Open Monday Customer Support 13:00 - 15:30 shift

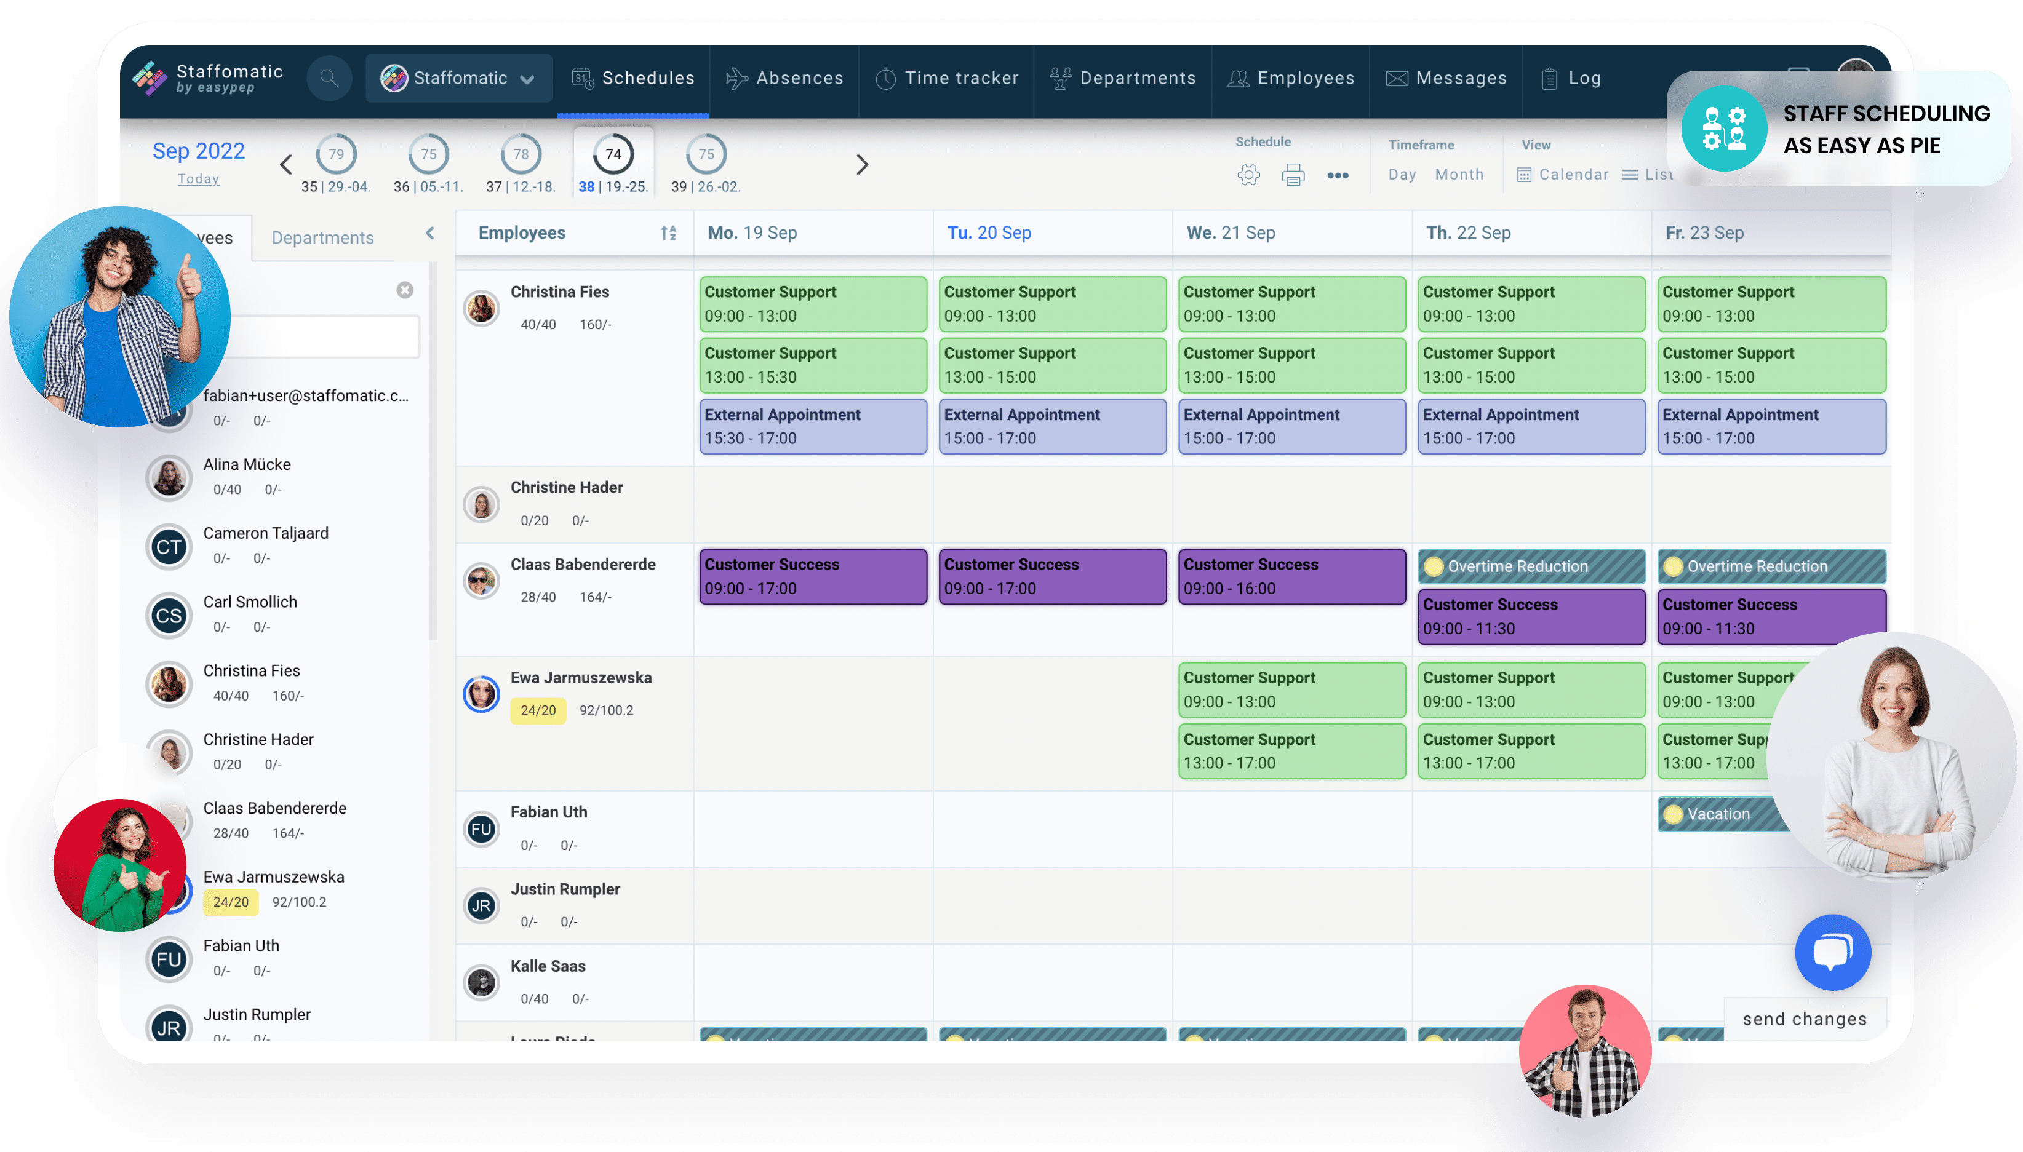[813, 365]
